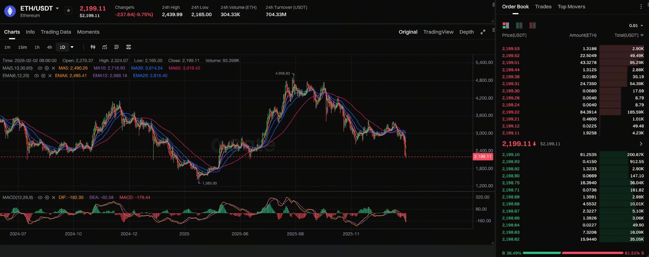Toggle visibility of the EMA indicator

pyautogui.click(x=37, y=76)
